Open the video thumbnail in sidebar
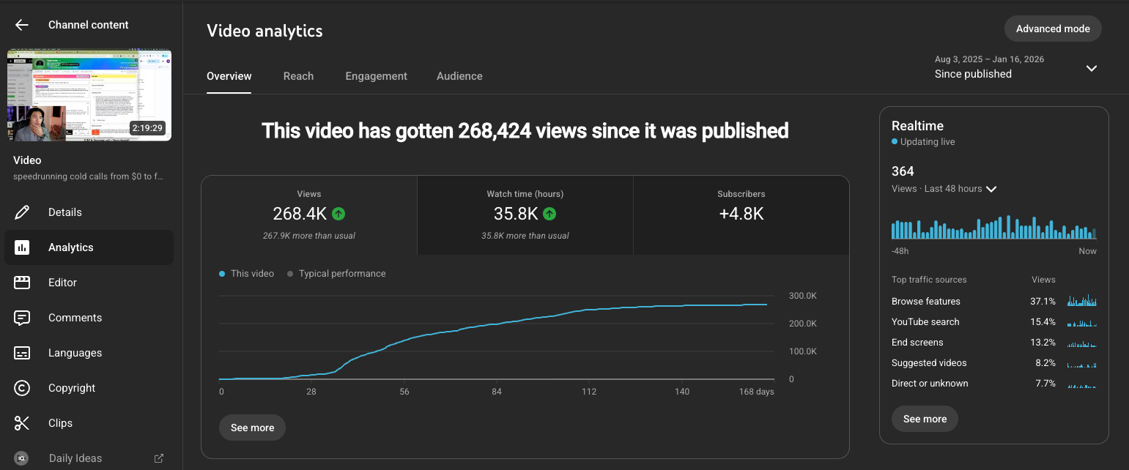 pos(89,94)
